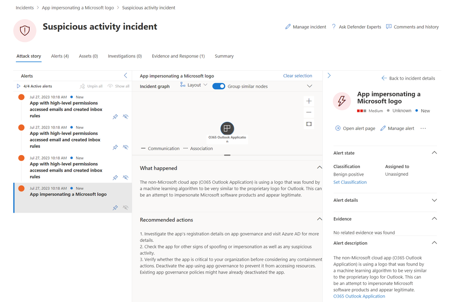Open the Summary tab
Image resolution: width=450 pixels, height=302 pixels.
coord(224,56)
